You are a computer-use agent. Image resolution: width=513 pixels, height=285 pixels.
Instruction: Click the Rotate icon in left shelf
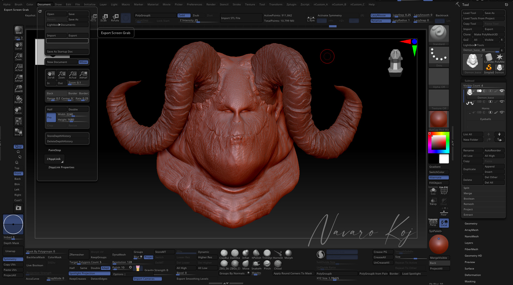click(18, 99)
